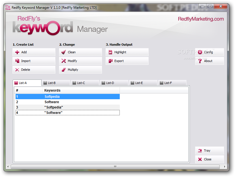Screen dimensions: 235x177
Task: Click the Tray arrow icon
Action: point(200,151)
